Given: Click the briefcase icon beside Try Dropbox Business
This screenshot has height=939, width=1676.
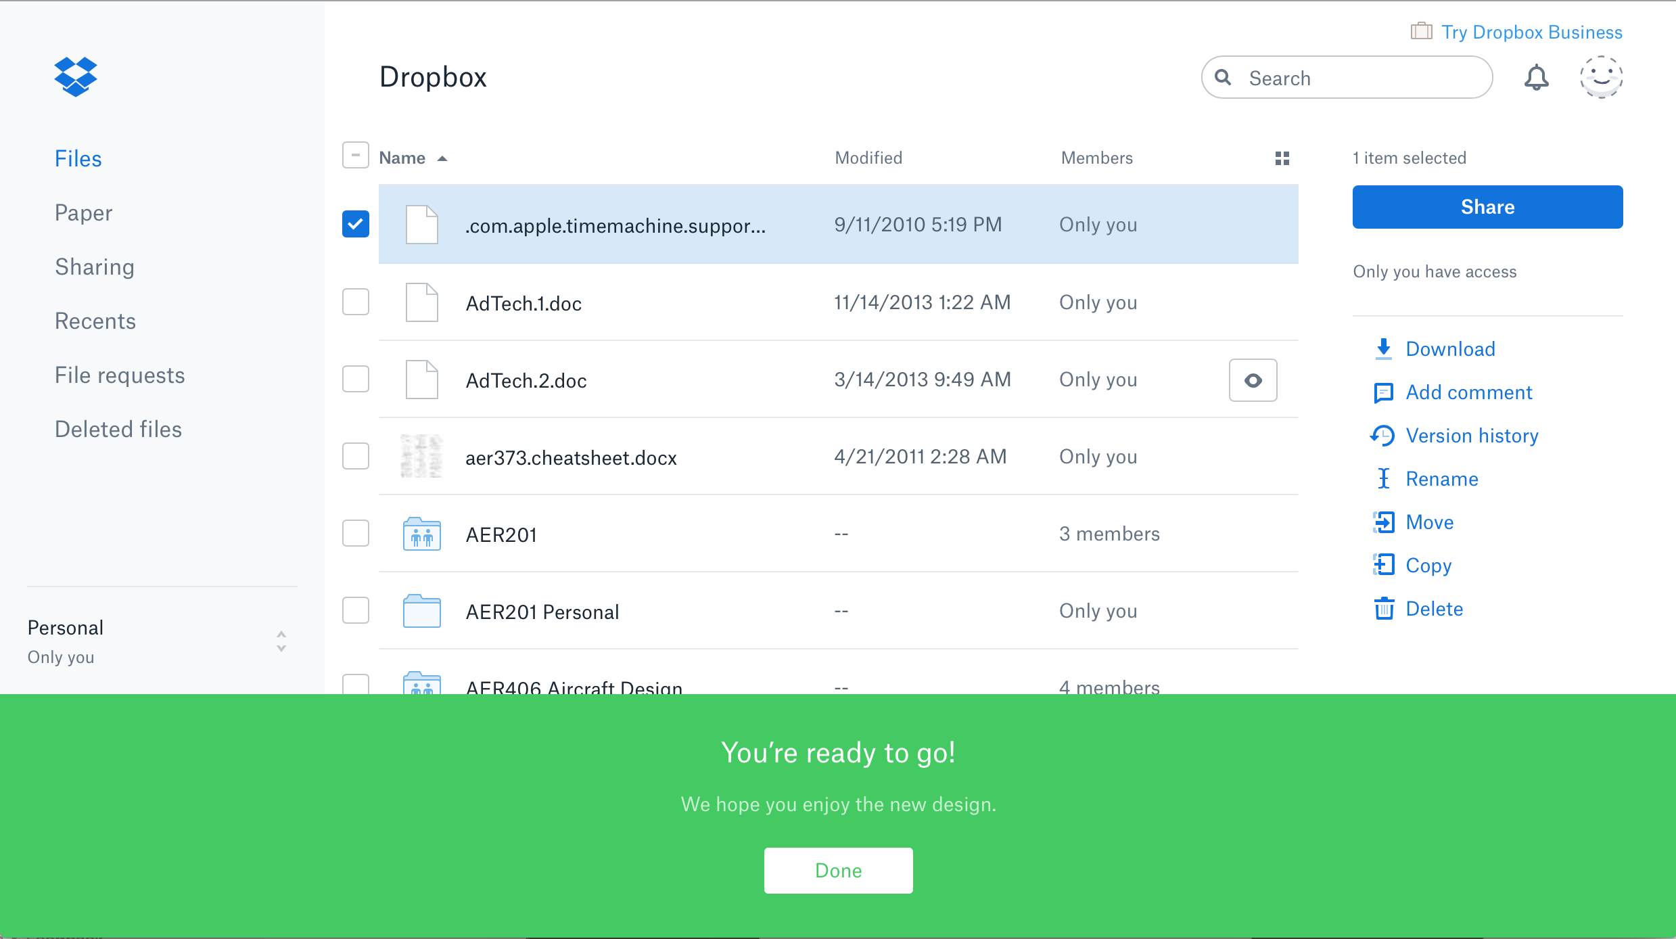Looking at the screenshot, I should (x=1421, y=31).
